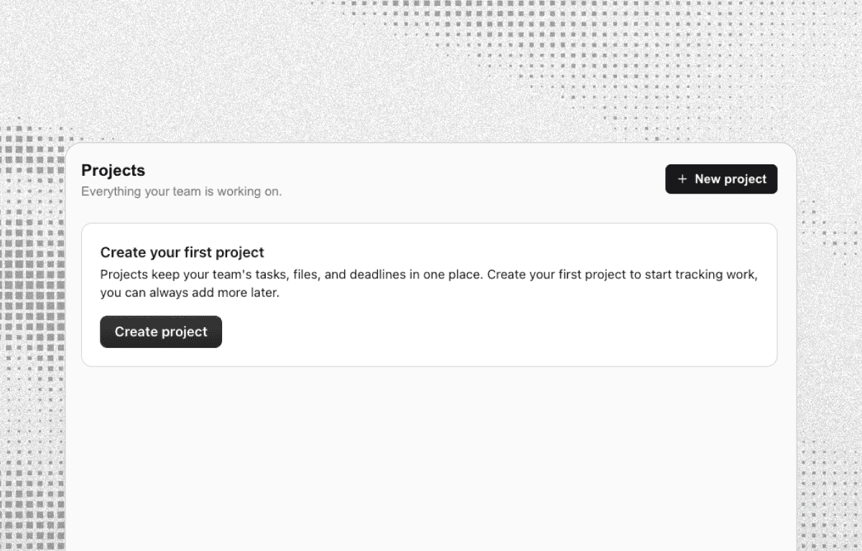Click the plus icon in New project button

[682, 179]
